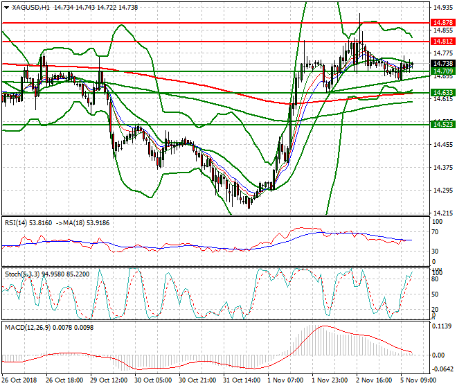Click the -0.0642 MACD scale value
This screenshot has height=388, width=457.
442,369
